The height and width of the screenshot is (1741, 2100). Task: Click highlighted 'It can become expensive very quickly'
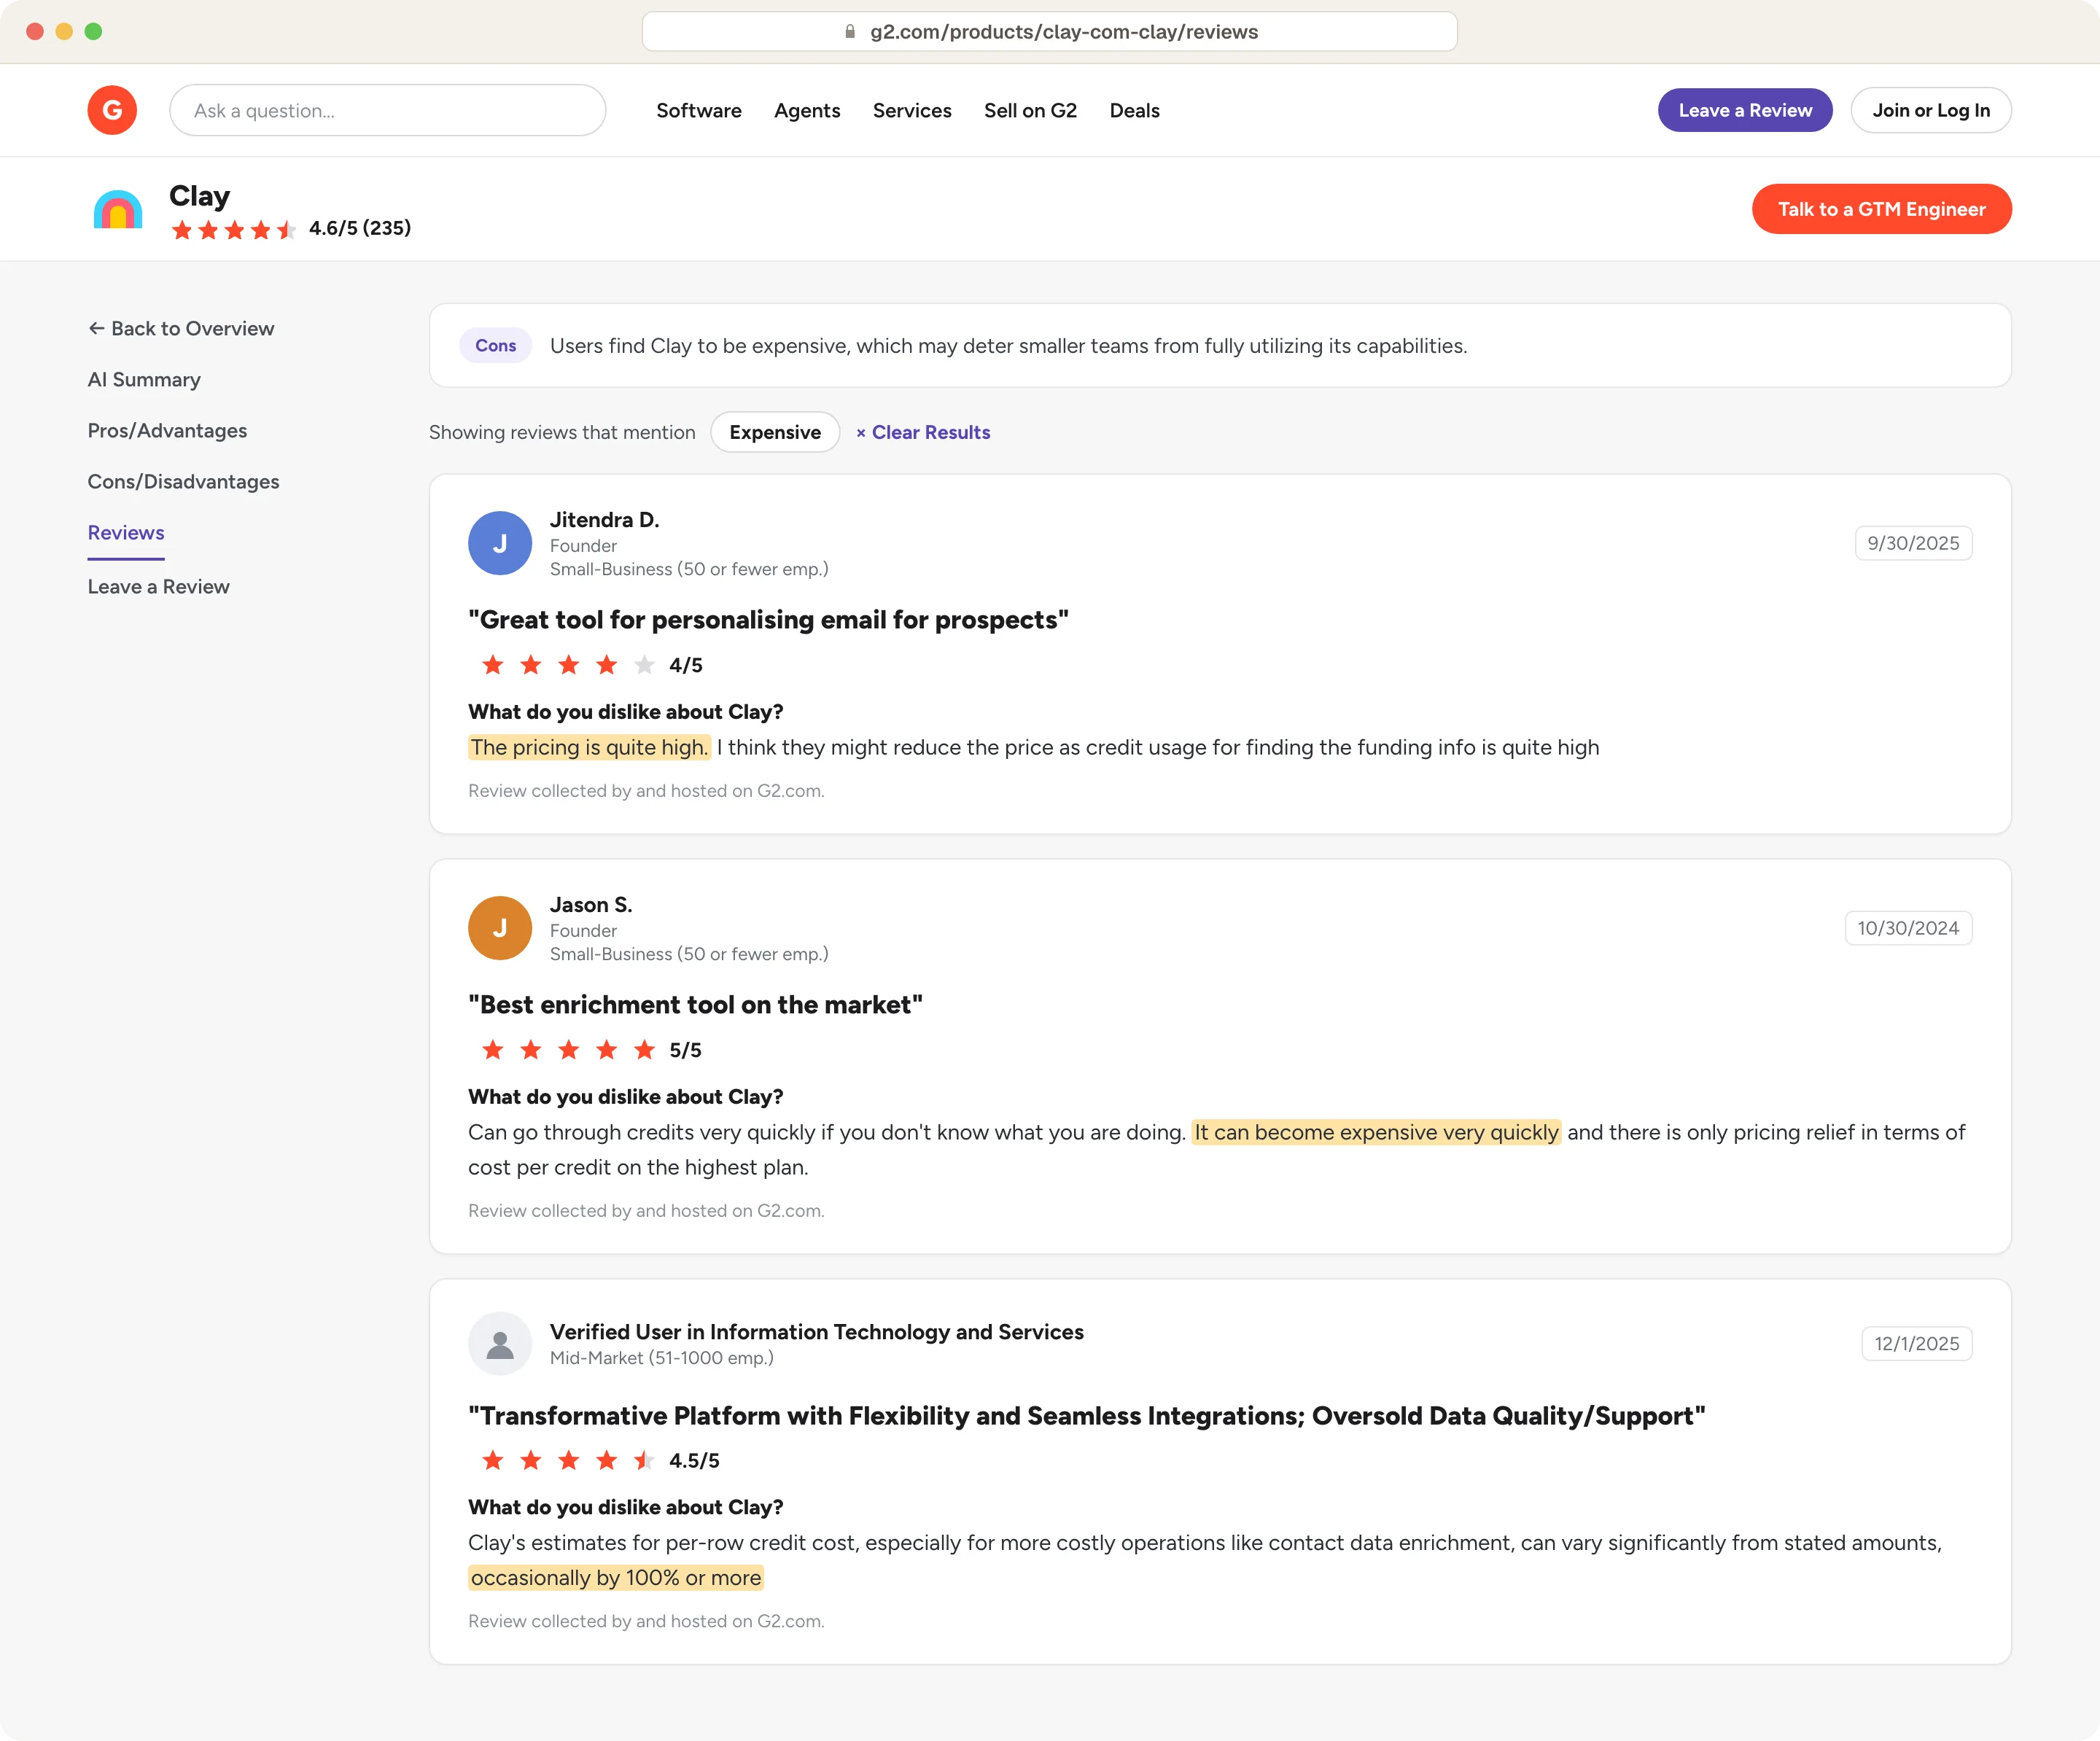click(1376, 1132)
